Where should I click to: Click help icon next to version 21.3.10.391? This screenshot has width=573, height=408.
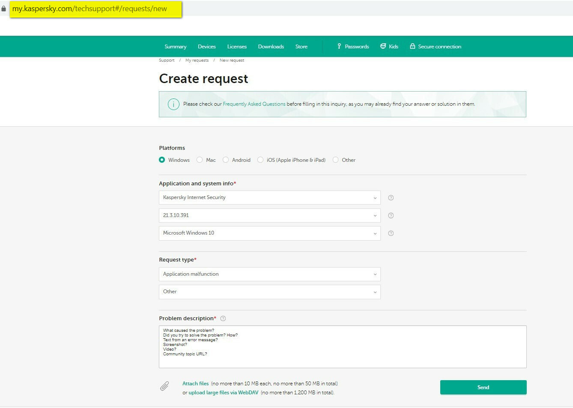[x=391, y=215]
